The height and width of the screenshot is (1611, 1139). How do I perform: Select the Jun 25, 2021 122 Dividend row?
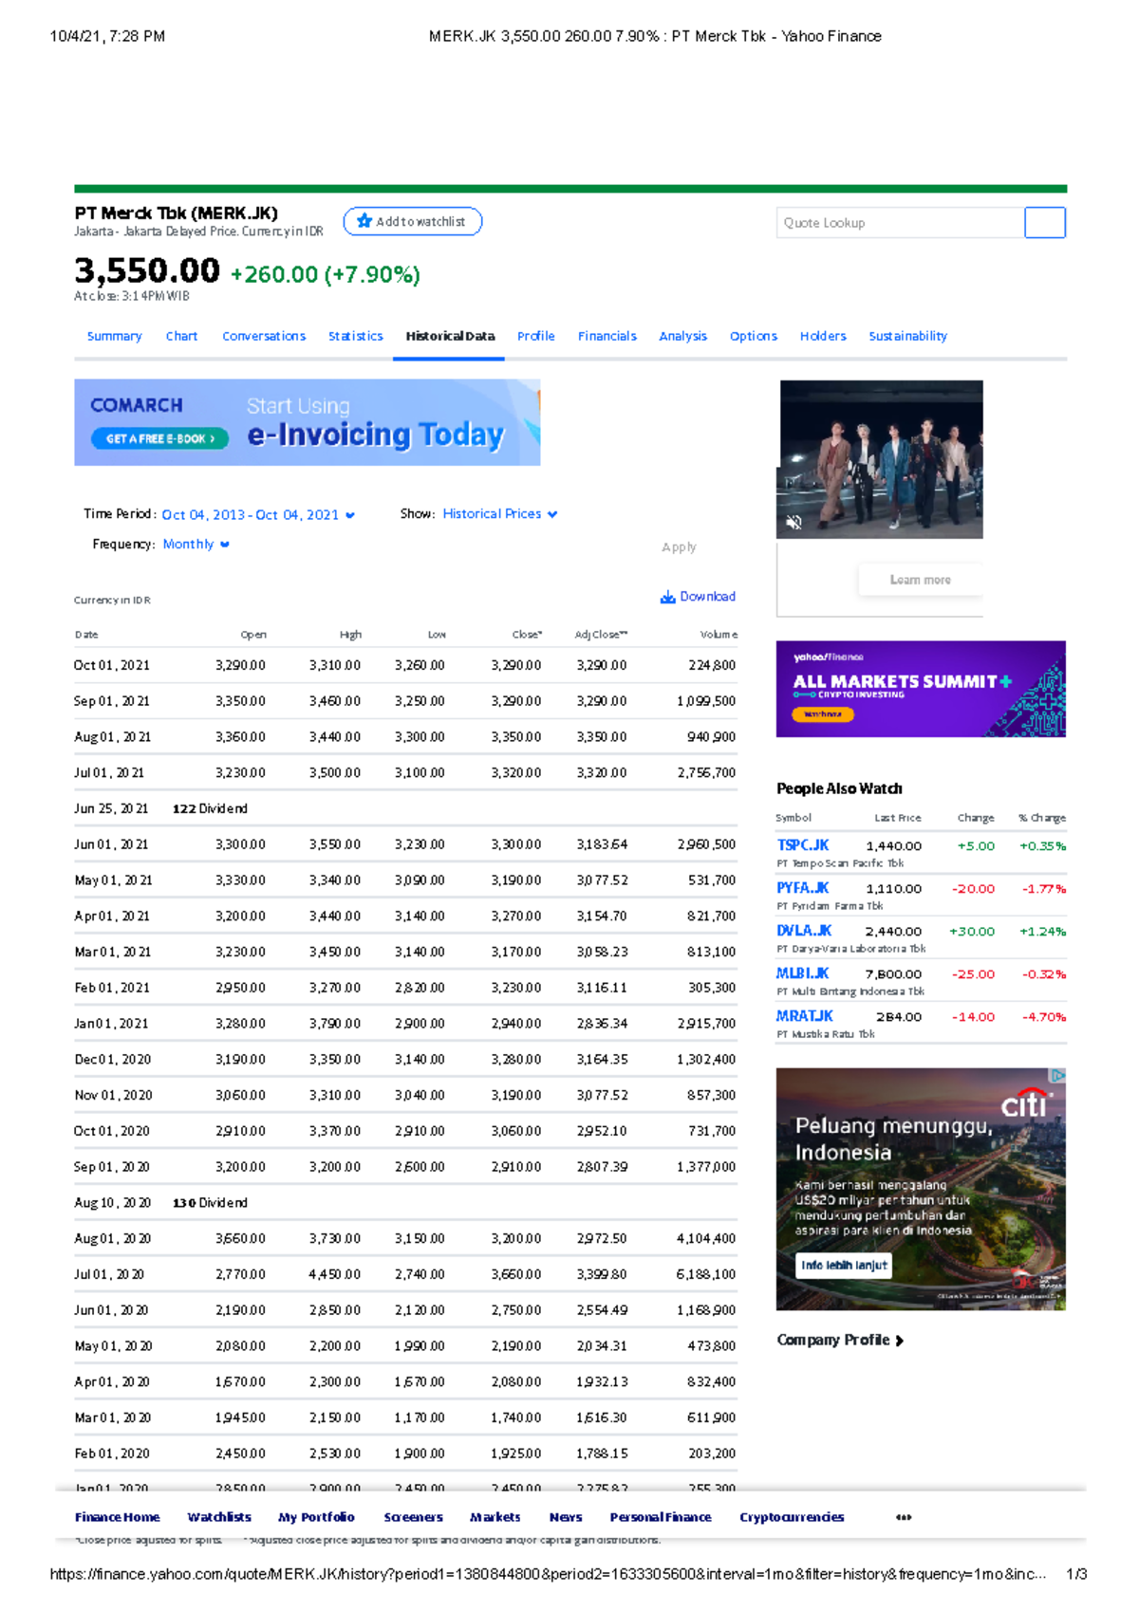pos(406,808)
